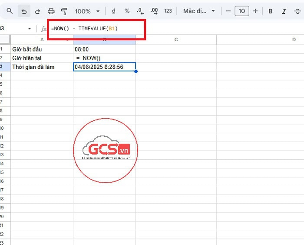Expand the name box dropdown arrow

[30, 29]
